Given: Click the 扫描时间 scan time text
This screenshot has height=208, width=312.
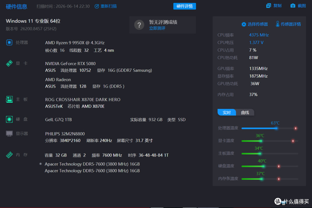Looking at the screenshot, I should [x=63, y=6].
